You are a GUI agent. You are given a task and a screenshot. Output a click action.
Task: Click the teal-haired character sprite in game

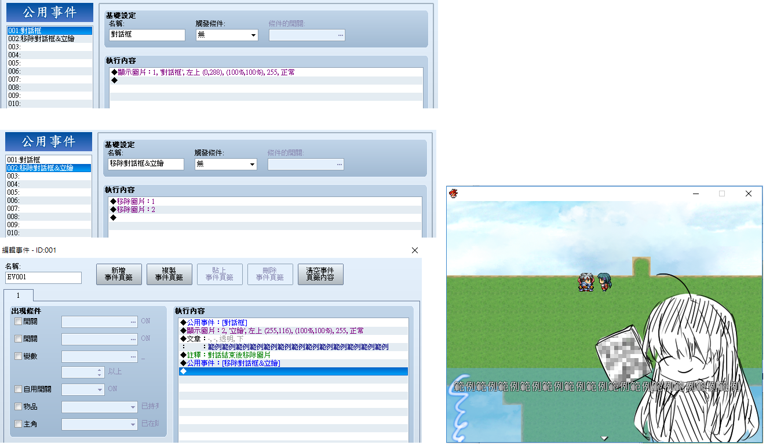click(x=604, y=282)
